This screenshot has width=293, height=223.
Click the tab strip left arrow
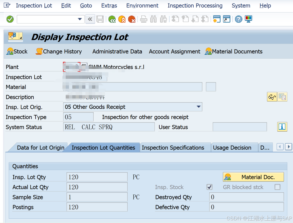tap(280, 147)
